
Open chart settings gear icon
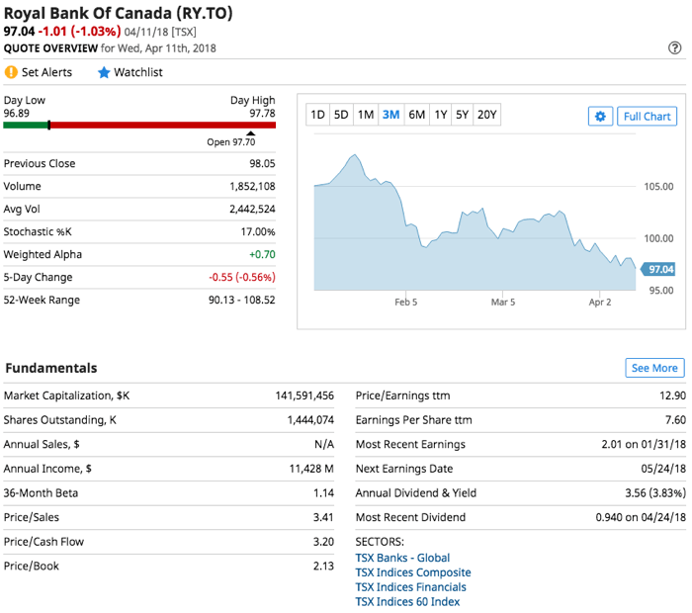(600, 116)
